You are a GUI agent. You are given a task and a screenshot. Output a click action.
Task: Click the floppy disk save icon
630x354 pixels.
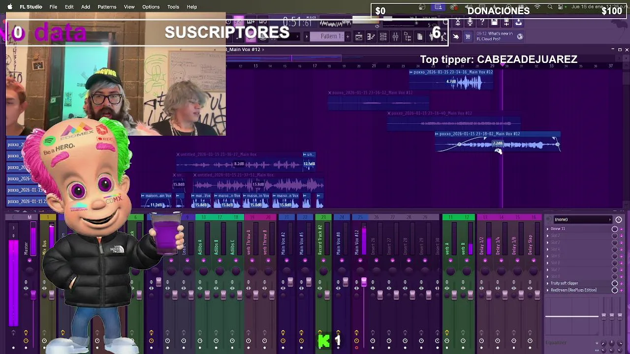point(495,22)
